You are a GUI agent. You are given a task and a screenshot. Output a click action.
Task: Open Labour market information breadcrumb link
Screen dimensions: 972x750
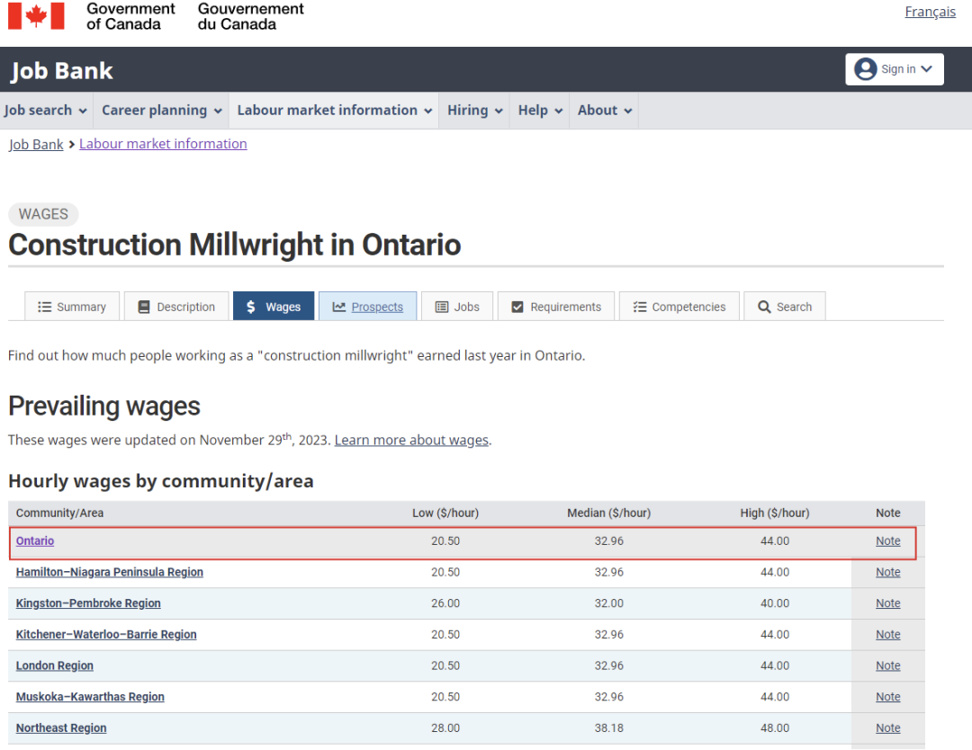[x=163, y=144]
